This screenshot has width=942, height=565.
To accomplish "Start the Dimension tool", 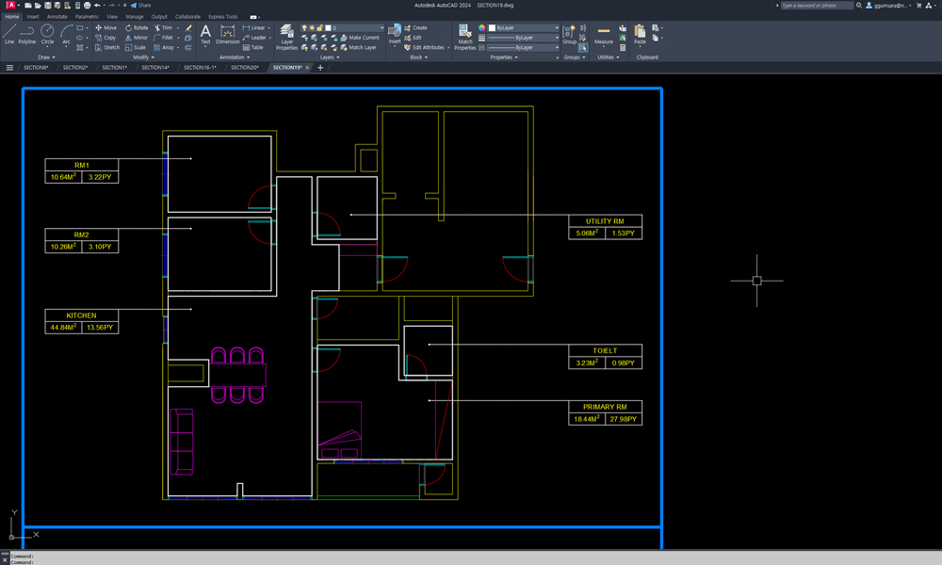I will [x=228, y=34].
